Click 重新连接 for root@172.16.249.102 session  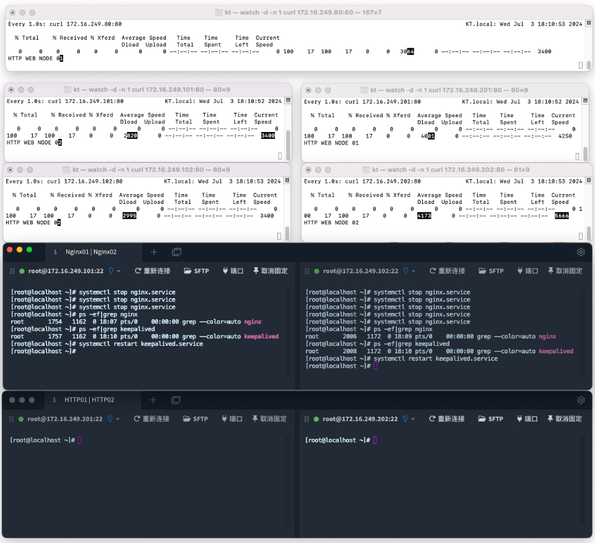coord(447,271)
